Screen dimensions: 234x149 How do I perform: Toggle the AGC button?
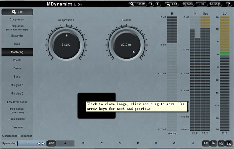(51, 143)
